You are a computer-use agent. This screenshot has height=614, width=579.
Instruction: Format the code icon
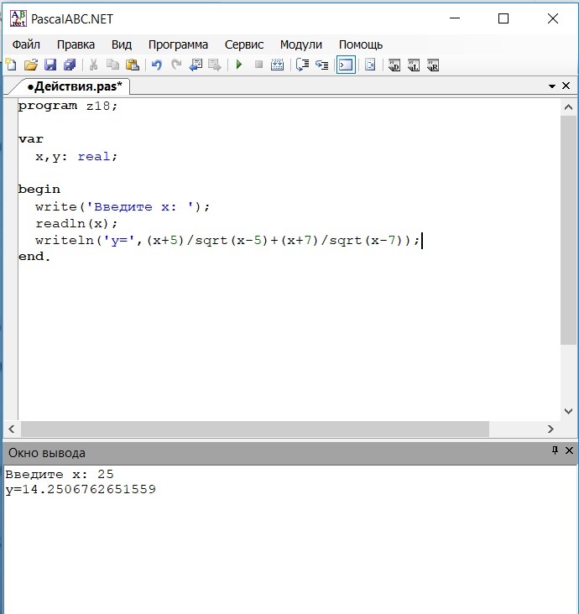(x=370, y=65)
